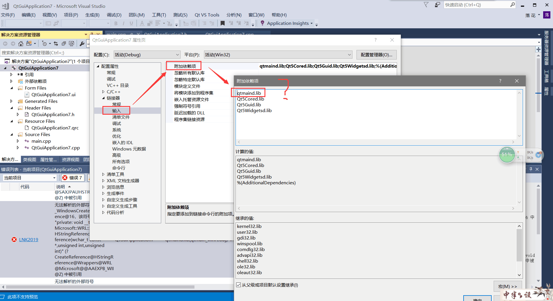
Task: Click the show all files icon
Action: (x=71, y=44)
